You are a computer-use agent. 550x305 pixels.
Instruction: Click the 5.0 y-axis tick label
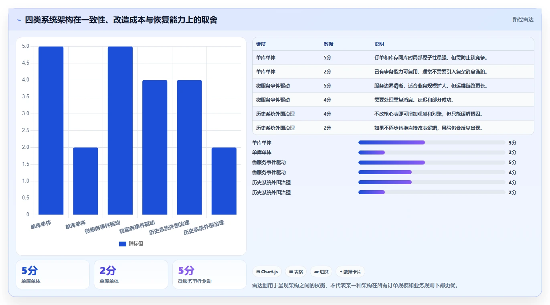tap(26, 46)
